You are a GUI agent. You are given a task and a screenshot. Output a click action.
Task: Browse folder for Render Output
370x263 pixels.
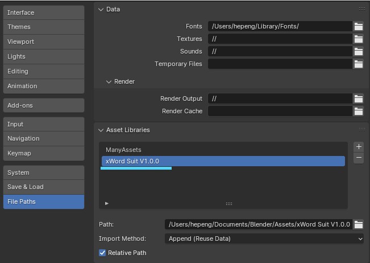359,98
